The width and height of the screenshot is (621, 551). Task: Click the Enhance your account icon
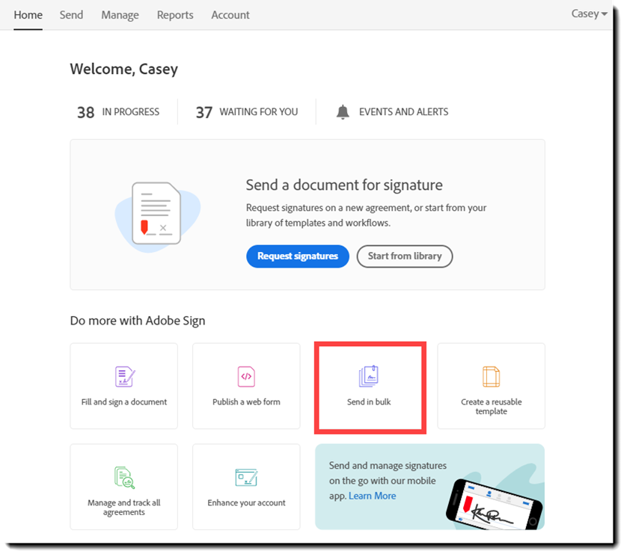(246, 478)
